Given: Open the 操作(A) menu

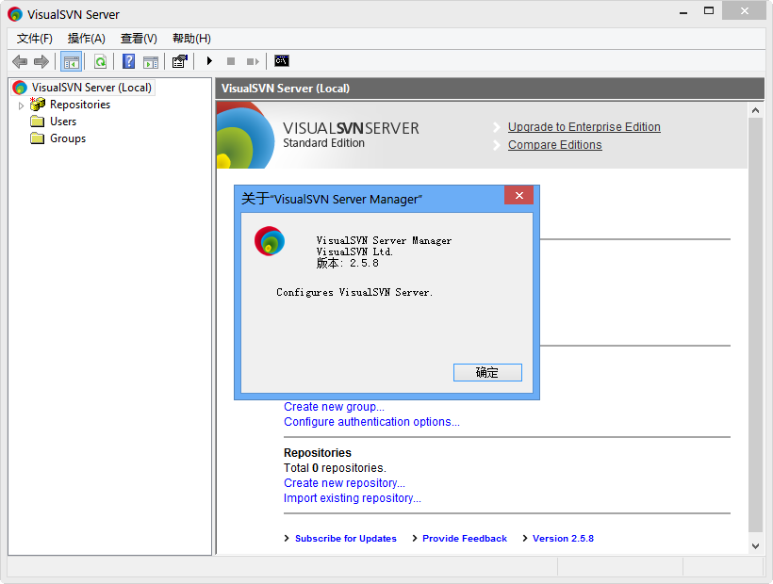Looking at the screenshot, I should pos(87,39).
